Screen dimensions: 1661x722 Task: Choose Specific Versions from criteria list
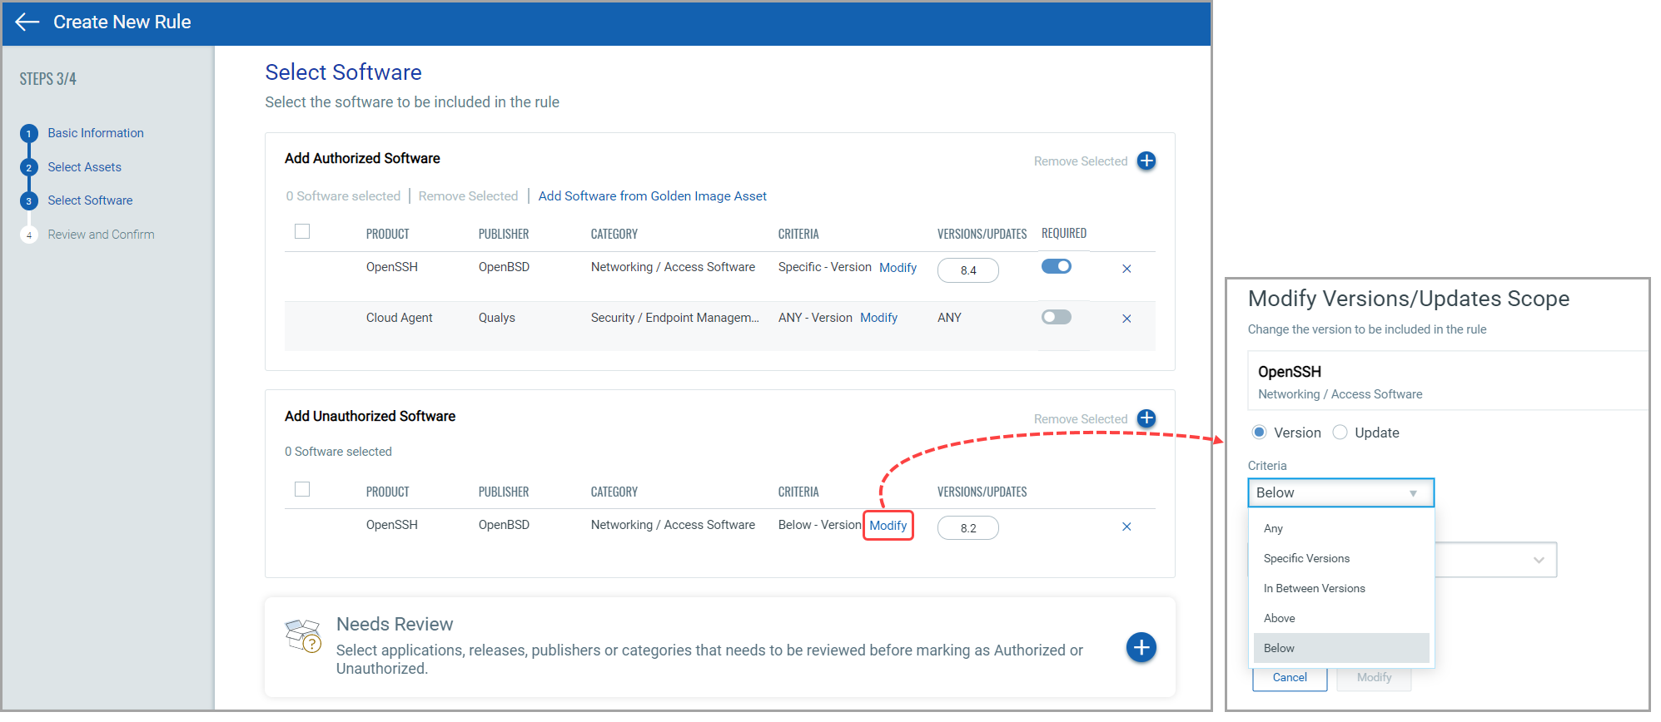tap(1341, 558)
